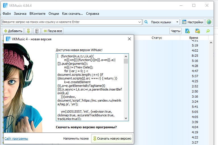The height and width of the screenshot is (145, 218).
Task: Click the Добавить button
Action: 13,31
